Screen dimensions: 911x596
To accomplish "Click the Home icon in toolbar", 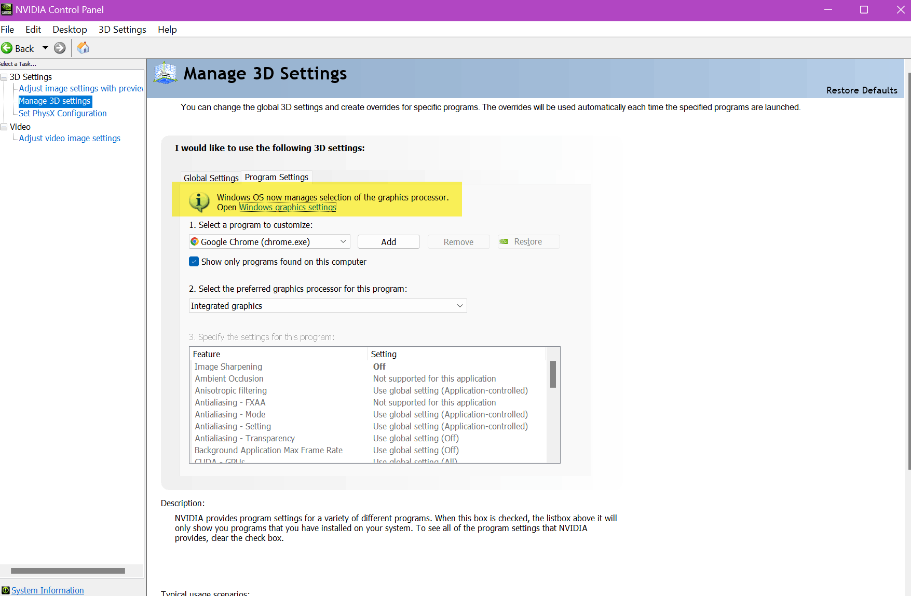I will 83,48.
